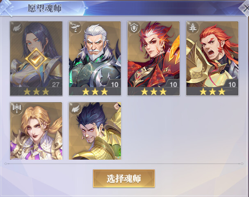Close the 愿望魂师 panel with the X icon

(x=245, y=8)
